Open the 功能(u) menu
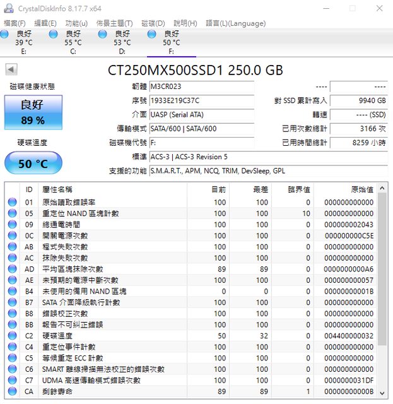The height and width of the screenshot is (404, 393). click(76, 23)
